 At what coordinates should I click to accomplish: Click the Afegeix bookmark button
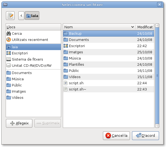19,123
